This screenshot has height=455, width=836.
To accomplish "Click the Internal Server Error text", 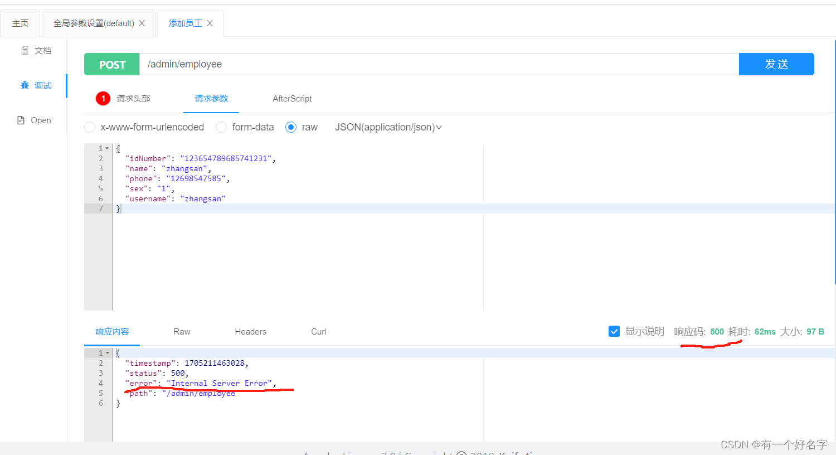I will click(x=219, y=383).
